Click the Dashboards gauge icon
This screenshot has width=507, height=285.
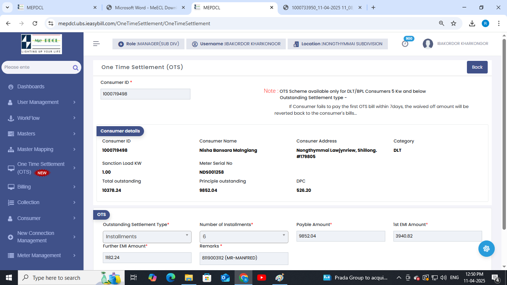coord(10,87)
